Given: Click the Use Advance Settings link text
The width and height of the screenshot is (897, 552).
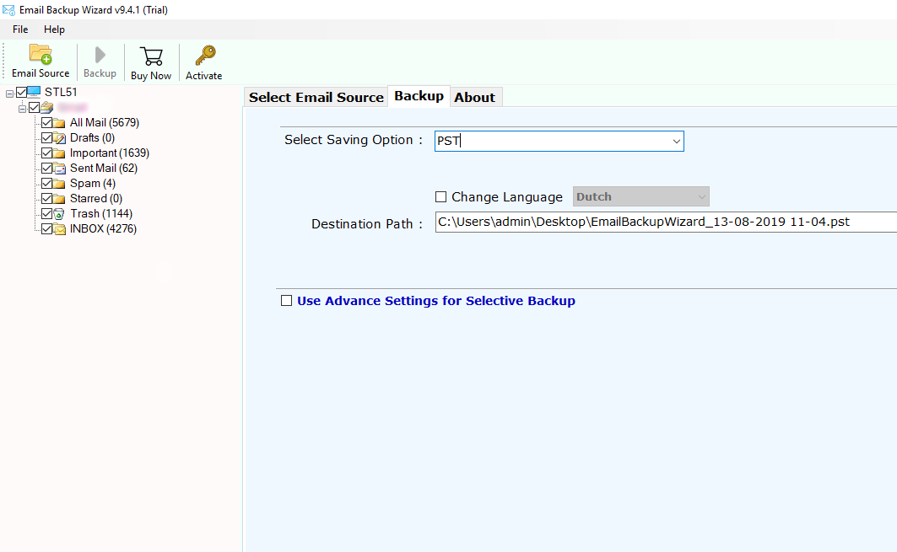Looking at the screenshot, I should pos(436,301).
